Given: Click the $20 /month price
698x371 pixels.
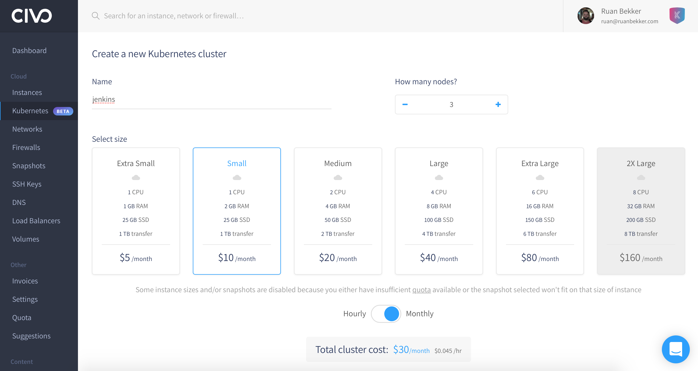Looking at the screenshot, I should coord(338,258).
